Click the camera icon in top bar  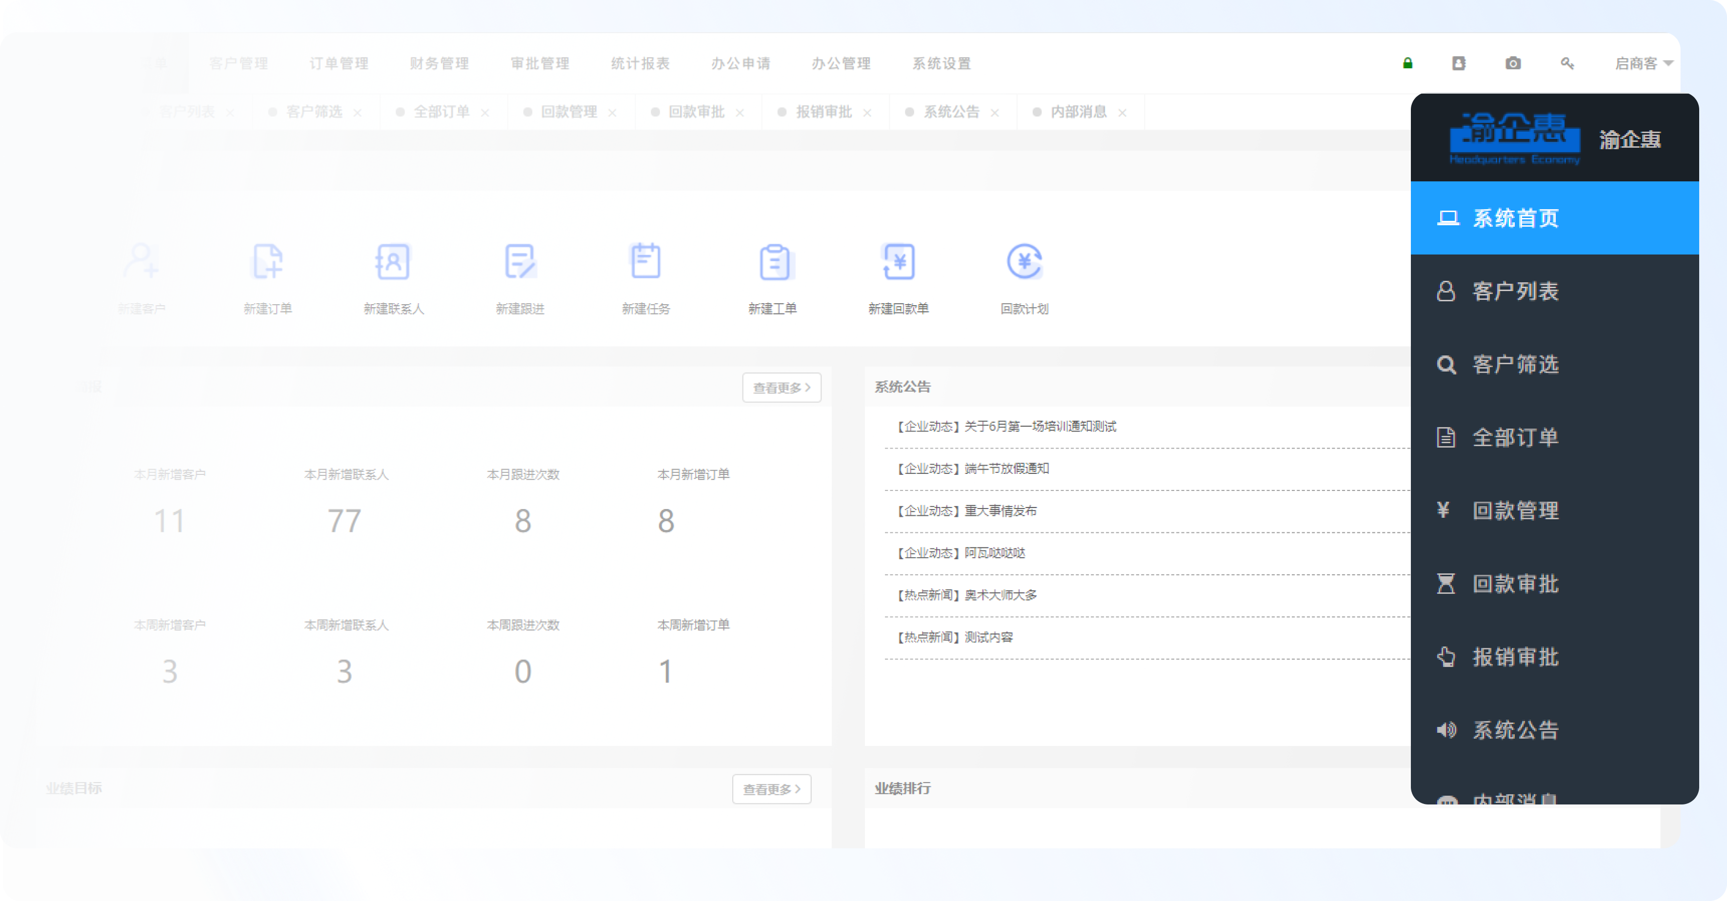pyautogui.click(x=1512, y=63)
